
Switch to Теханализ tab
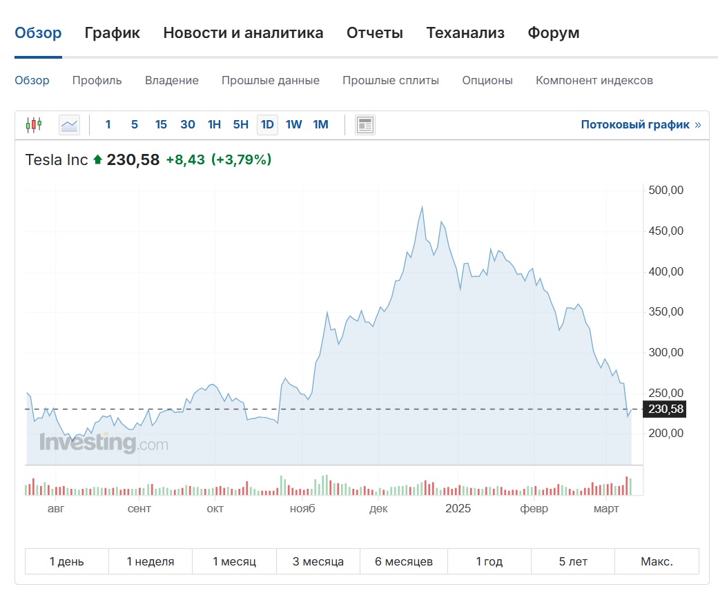point(465,33)
